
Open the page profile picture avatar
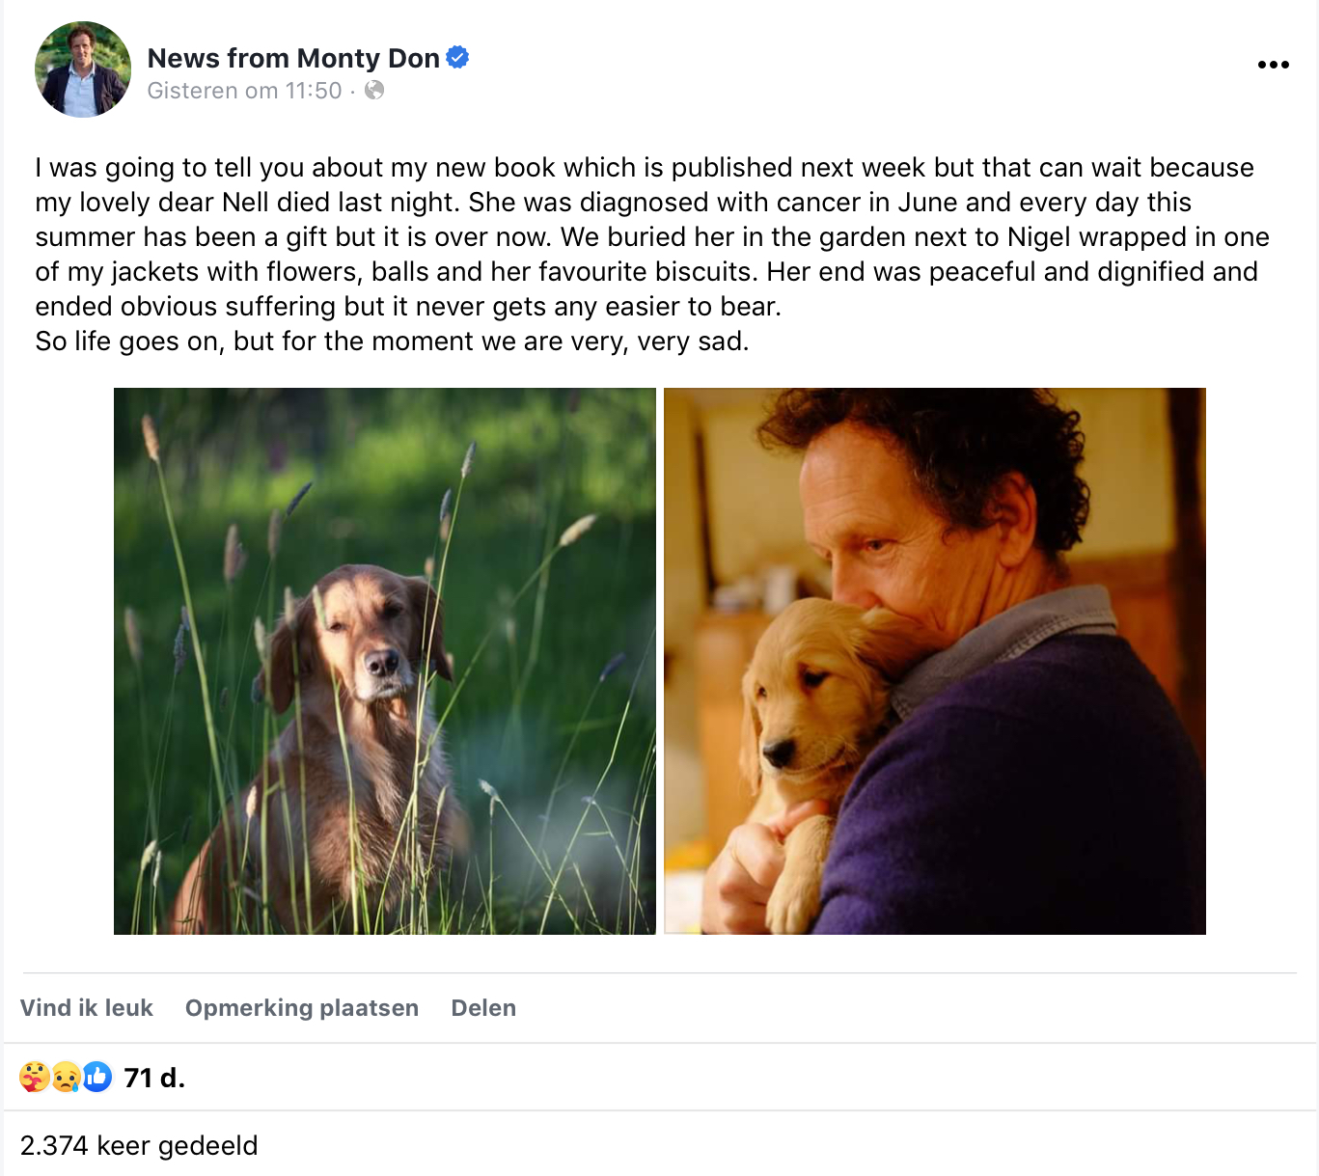(83, 69)
